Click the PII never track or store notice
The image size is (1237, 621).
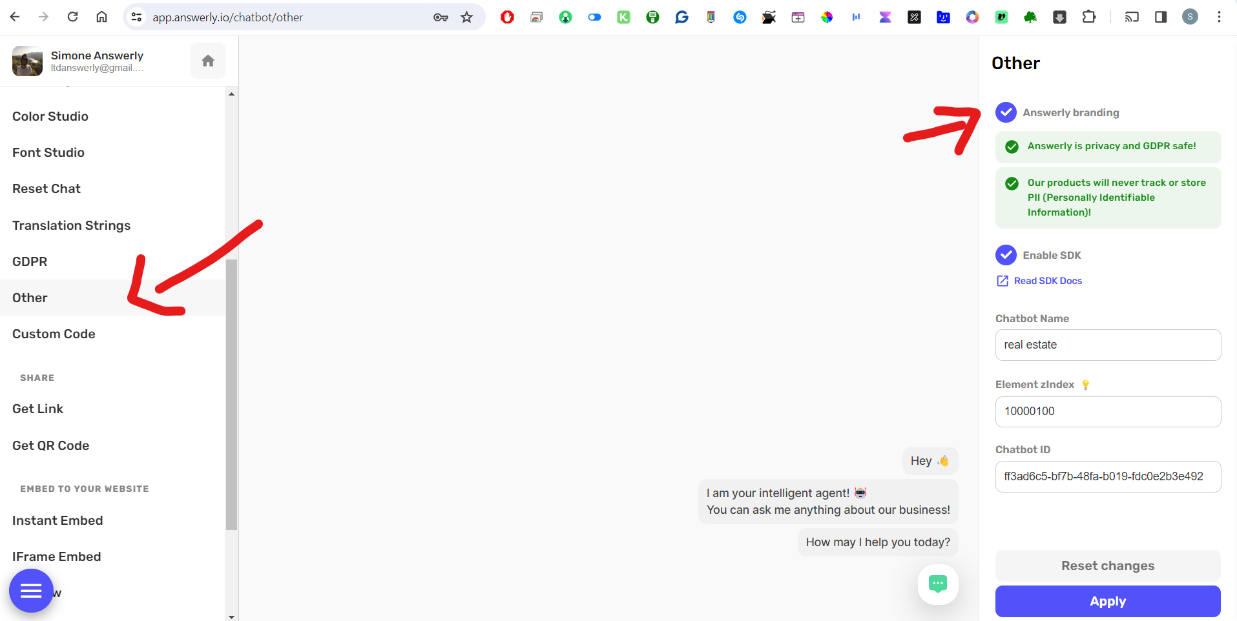click(1108, 198)
